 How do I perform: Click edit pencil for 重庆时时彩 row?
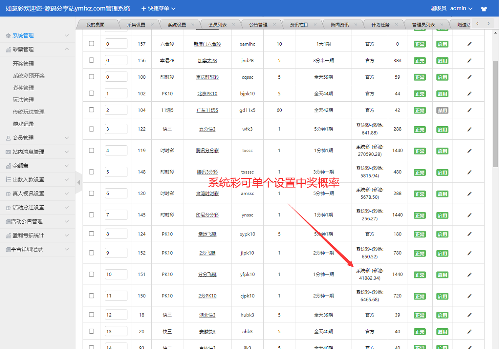[469, 77]
